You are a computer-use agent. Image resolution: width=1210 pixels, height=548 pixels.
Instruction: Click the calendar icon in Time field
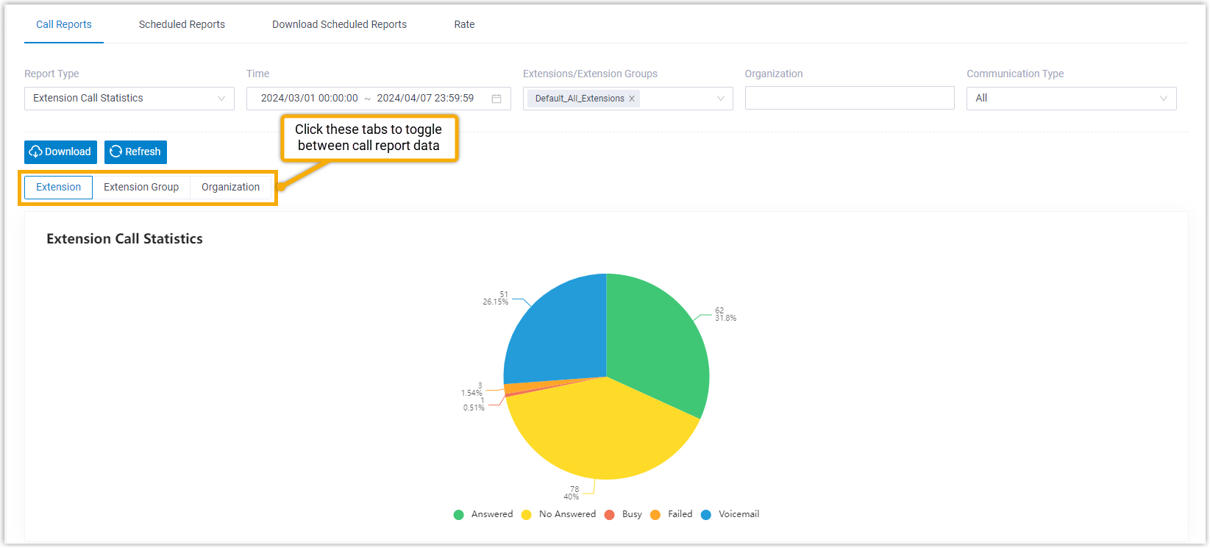click(497, 99)
